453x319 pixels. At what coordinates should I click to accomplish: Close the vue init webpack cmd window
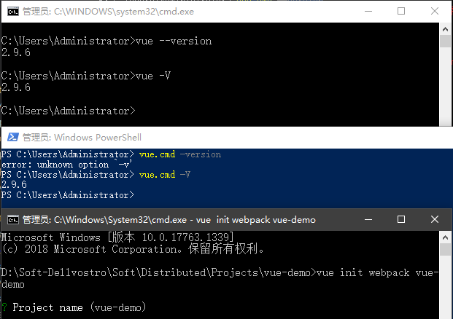435,219
